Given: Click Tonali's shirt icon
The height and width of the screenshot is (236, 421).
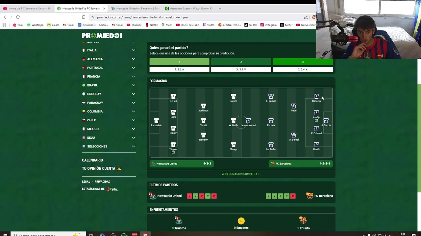Looking at the screenshot, I should pyautogui.click(x=203, y=121).
